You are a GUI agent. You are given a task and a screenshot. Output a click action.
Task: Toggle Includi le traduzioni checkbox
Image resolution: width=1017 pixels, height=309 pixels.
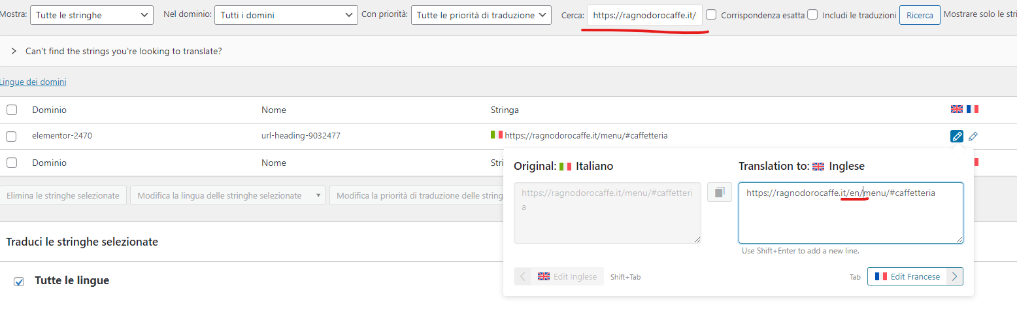pyautogui.click(x=812, y=15)
